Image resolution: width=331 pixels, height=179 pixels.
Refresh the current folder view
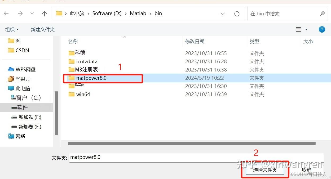[237, 13]
